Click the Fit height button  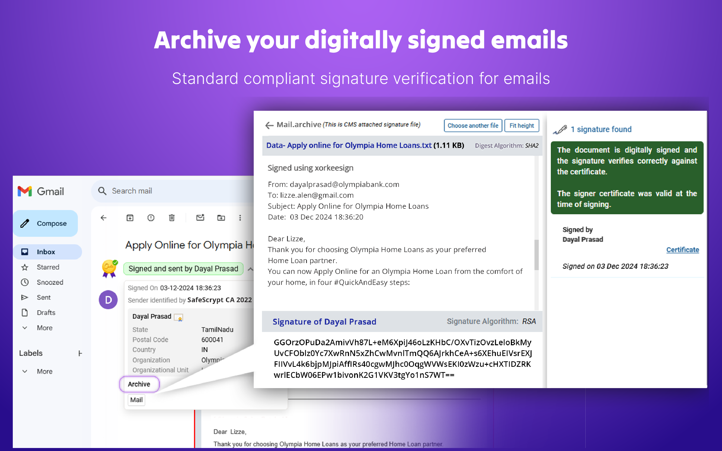click(x=521, y=126)
